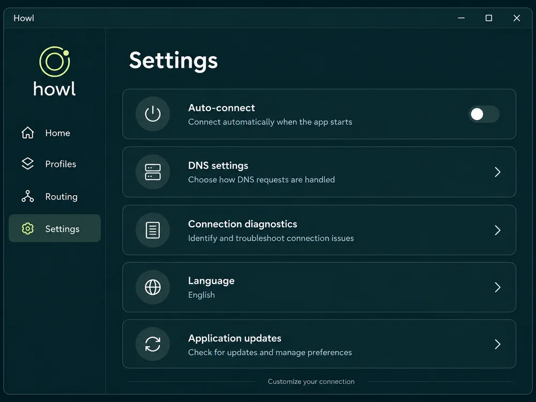Click the 'Customize your connection' footer text
Image resolution: width=536 pixels, height=402 pixels.
(x=311, y=382)
